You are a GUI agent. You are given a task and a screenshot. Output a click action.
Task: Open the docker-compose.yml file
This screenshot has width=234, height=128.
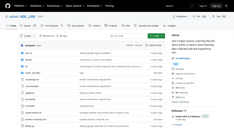pyautogui.click(x=36, y=119)
